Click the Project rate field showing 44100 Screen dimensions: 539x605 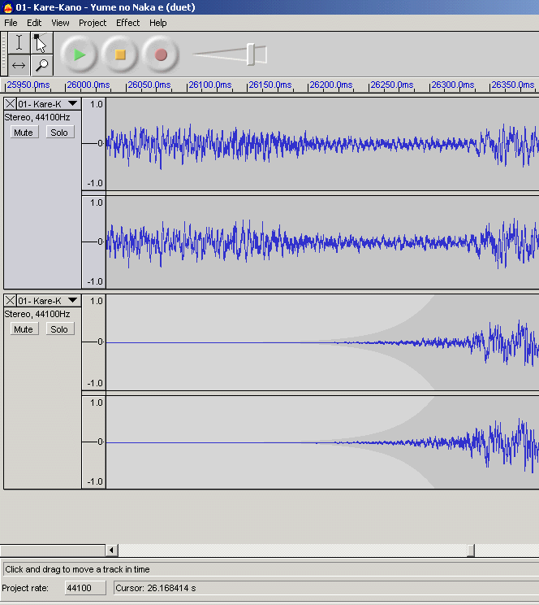pos(84,588)
